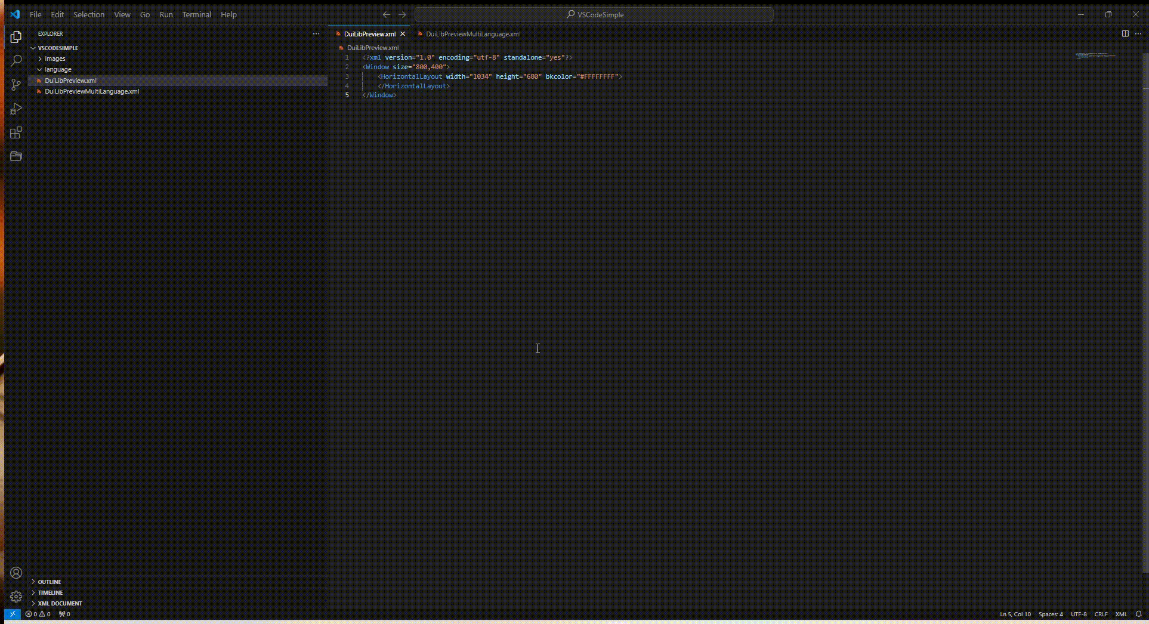Click the VSCodeSimple search box at the top
The width and height of the screenshot is (1149, 624).
[594, 14]
